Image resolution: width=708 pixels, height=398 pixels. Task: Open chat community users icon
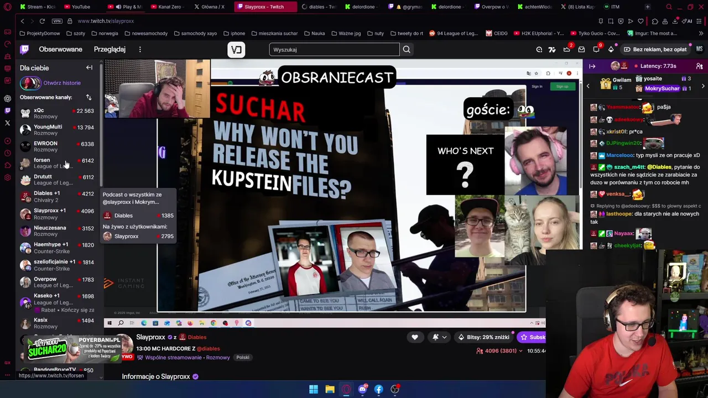699,66
